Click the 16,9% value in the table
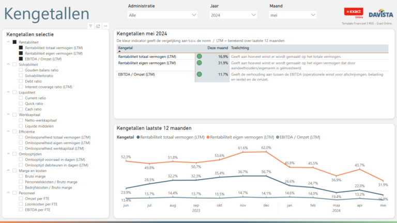397x223 pixels. pyautogui.click(x=223, y=57)
